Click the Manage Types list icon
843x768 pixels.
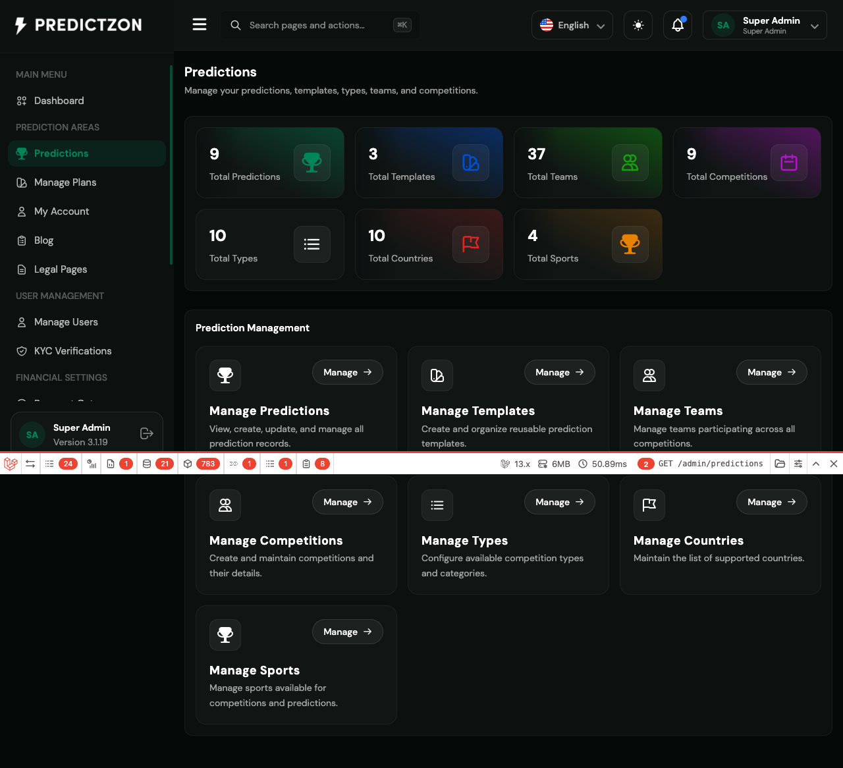(x=437, y=505)
